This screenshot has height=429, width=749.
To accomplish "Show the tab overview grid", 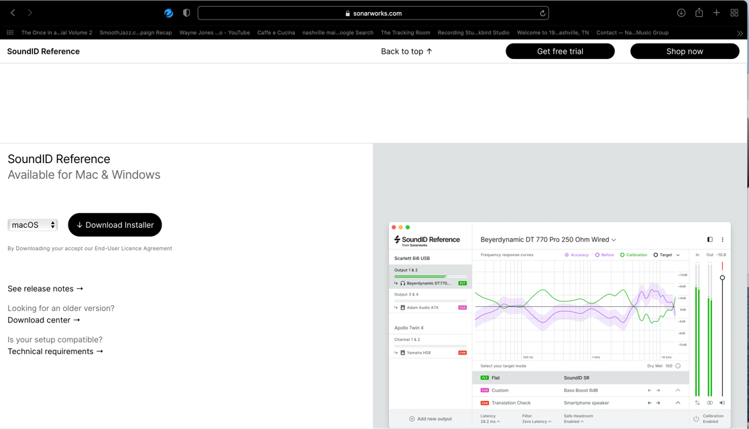I will pos(734,13).
